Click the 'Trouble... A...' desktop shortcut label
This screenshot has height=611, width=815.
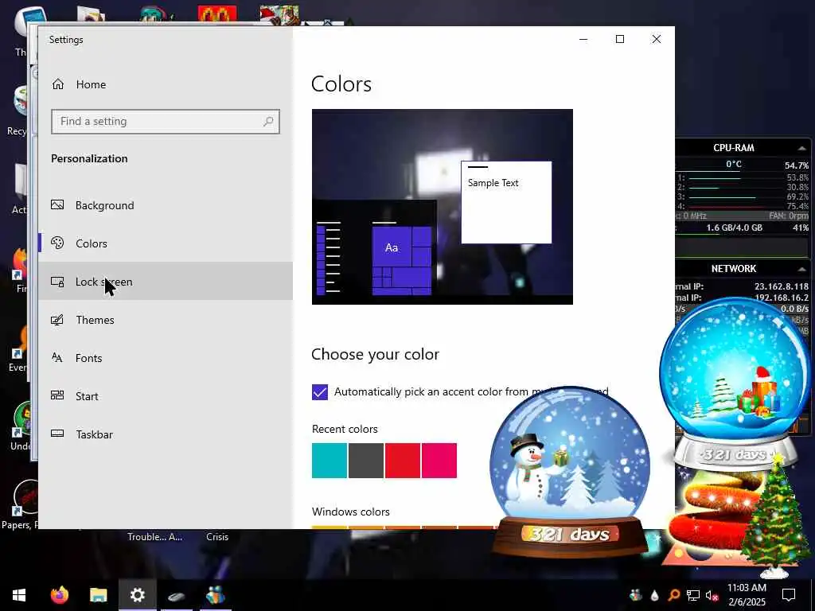[155, 537]
